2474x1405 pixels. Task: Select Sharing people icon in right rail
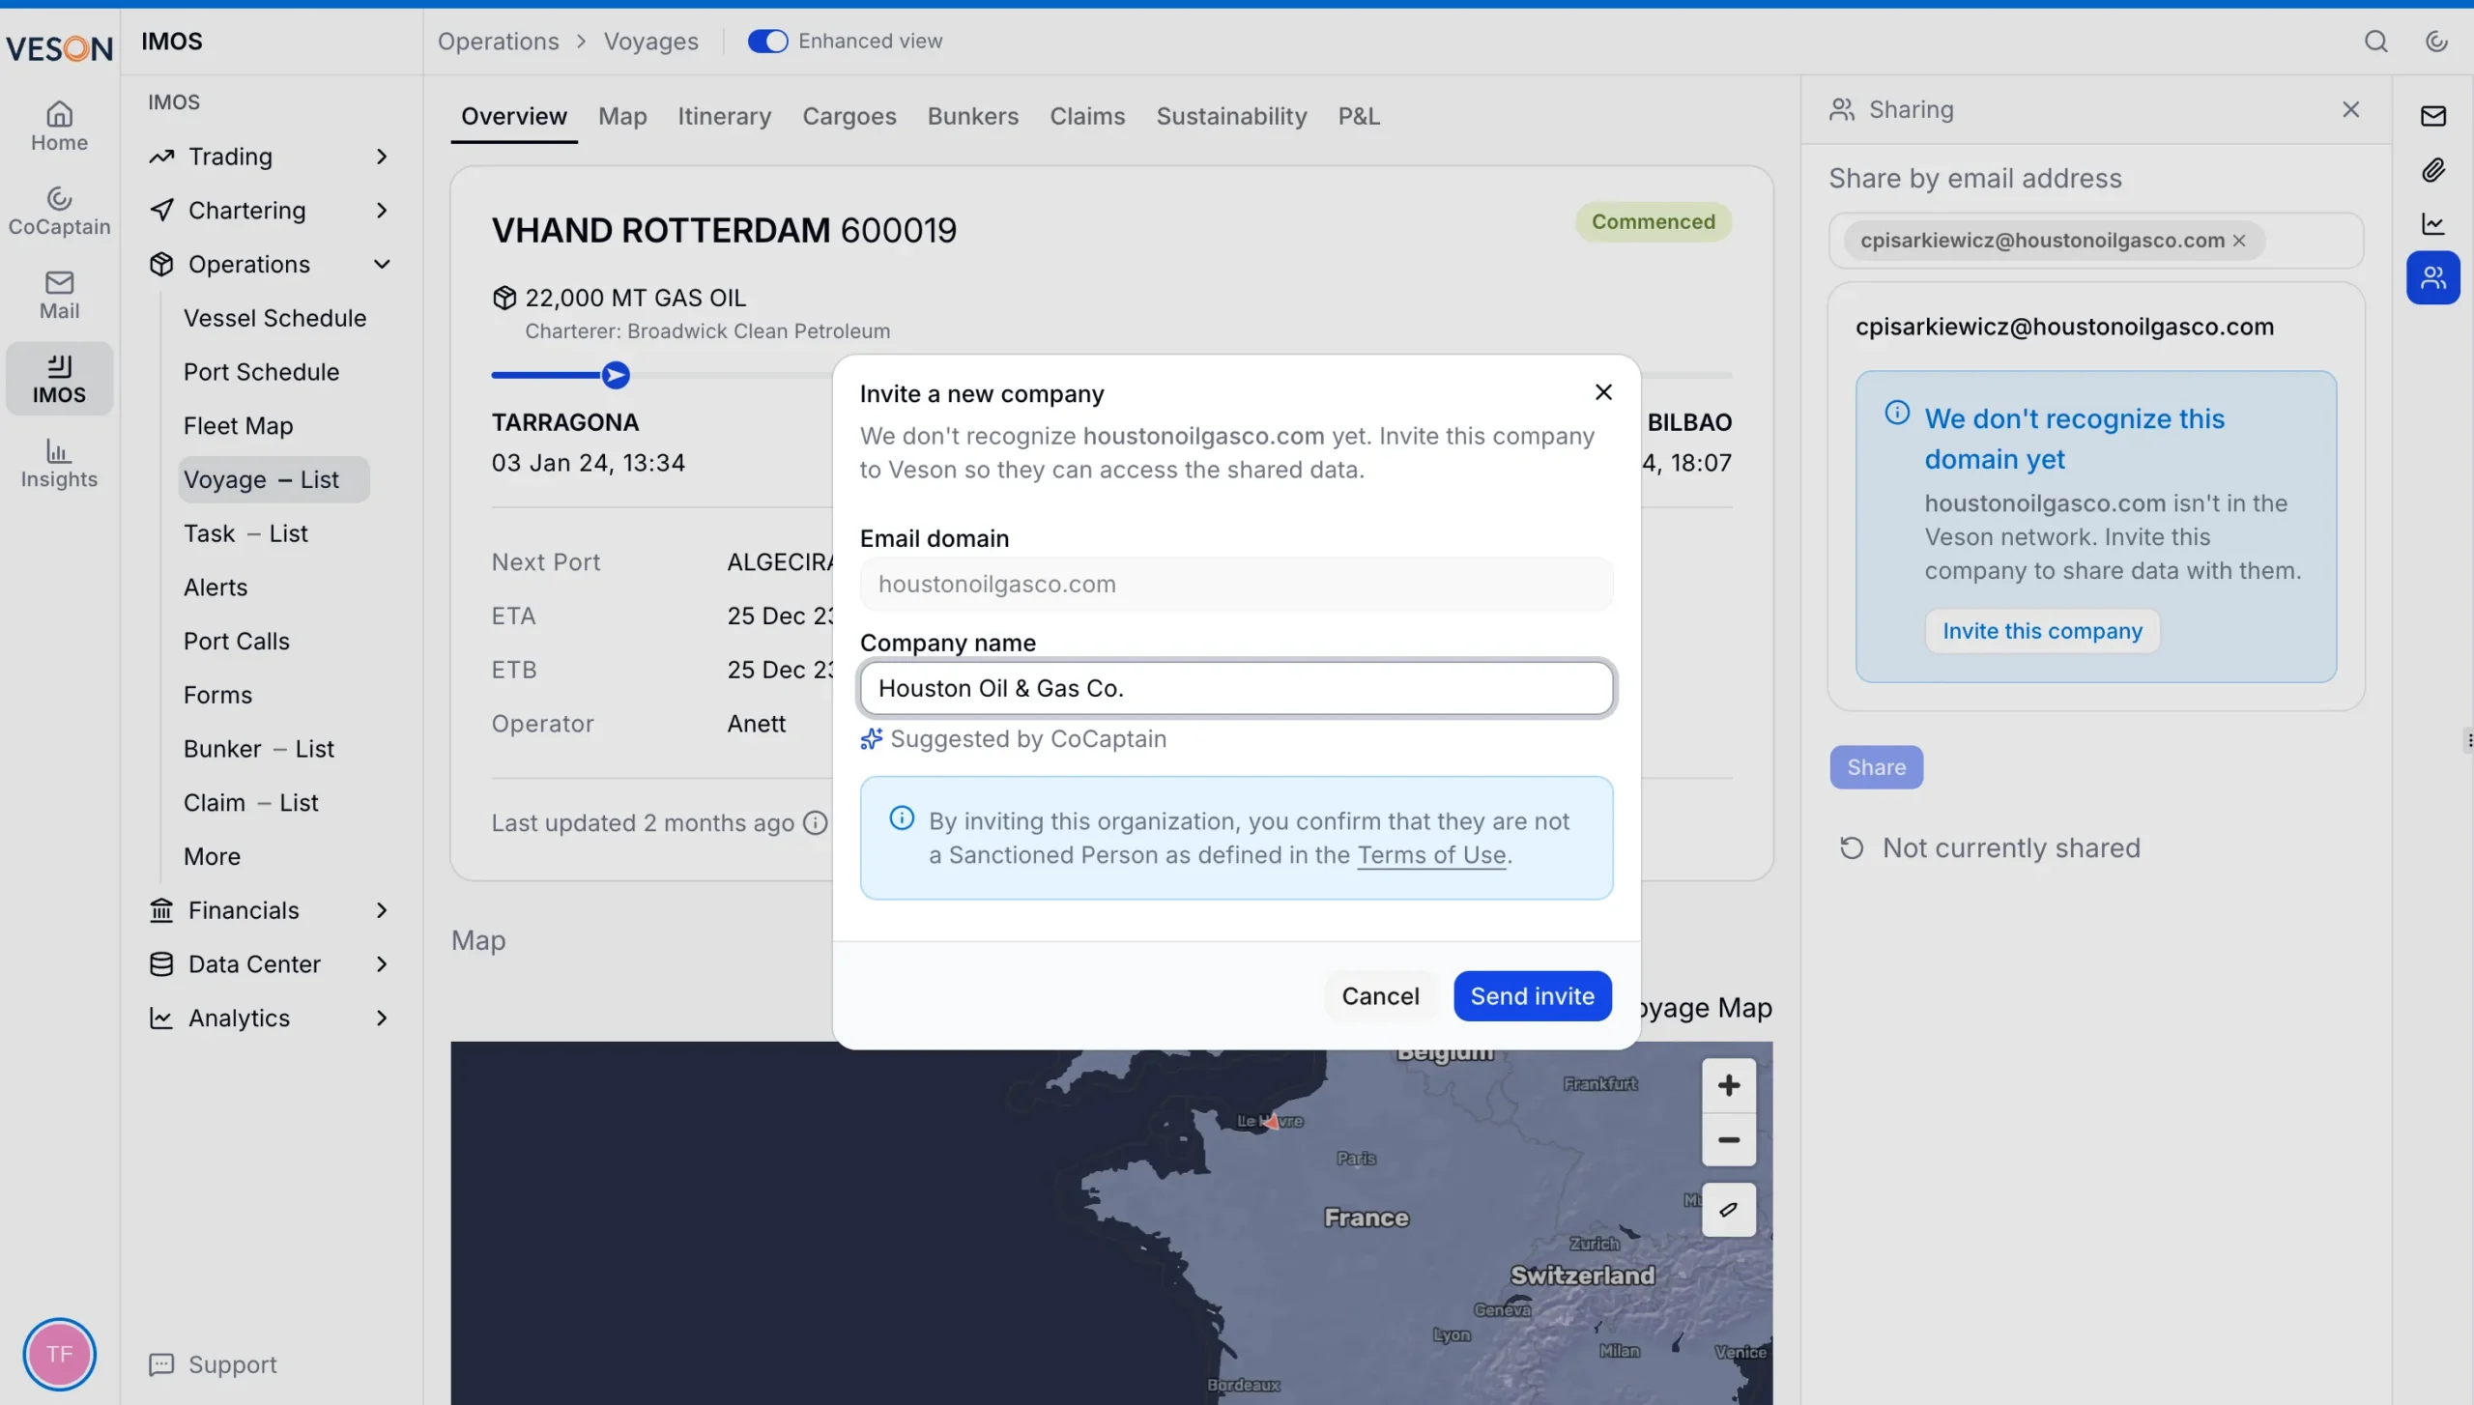tap(2432, 278)
